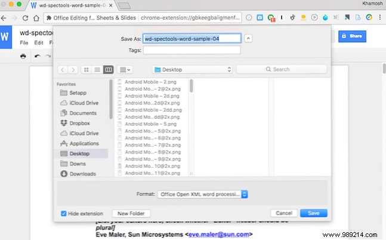Open the Chrome three-dot menu
This screenshot has height=240, width=386.
tap(380, 17)
